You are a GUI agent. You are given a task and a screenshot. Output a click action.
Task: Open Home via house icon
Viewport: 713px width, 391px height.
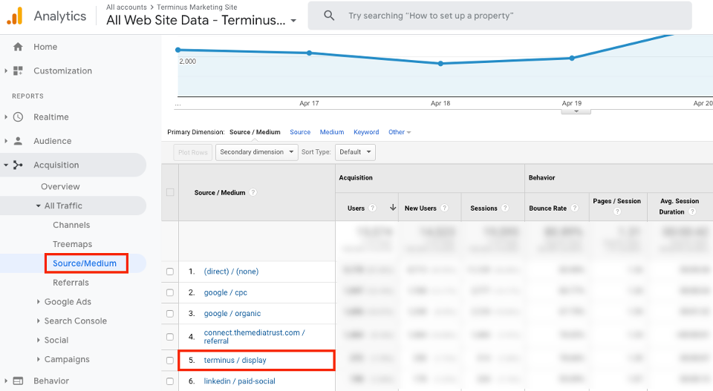18,47
